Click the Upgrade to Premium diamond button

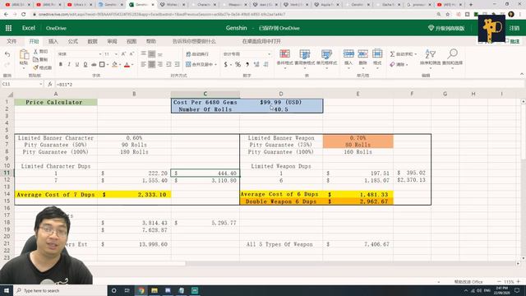[446, 28]
